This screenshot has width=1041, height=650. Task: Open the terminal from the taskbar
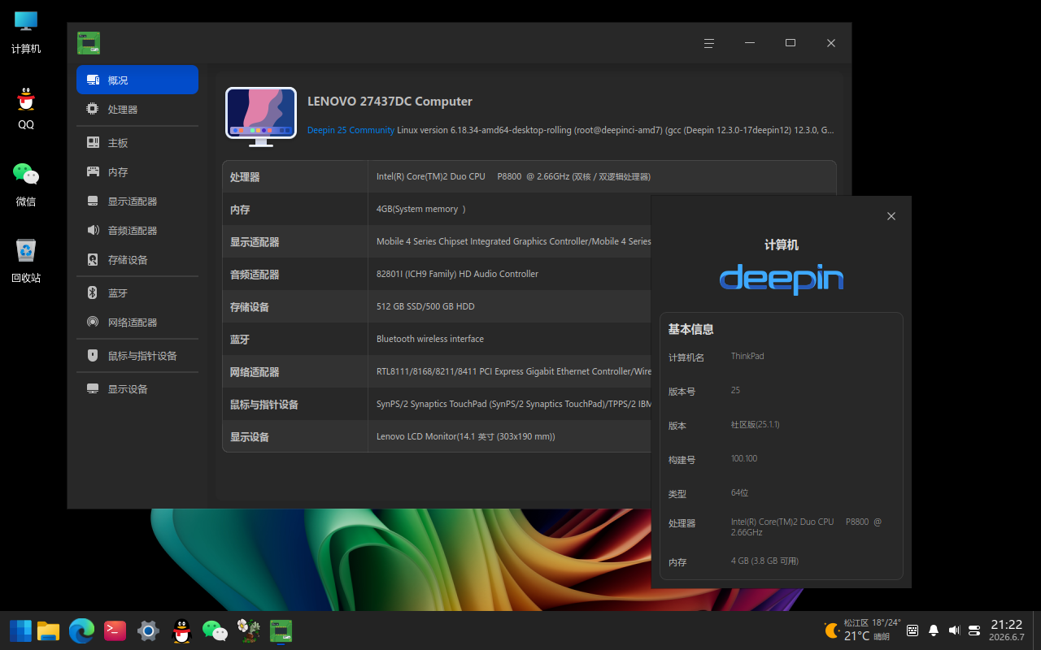point(115,630)
